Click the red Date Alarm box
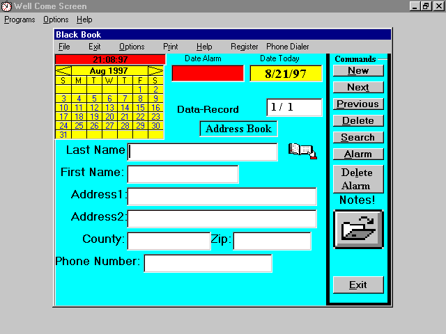Screen dimensions: 446x334 [x=208, y=73]
